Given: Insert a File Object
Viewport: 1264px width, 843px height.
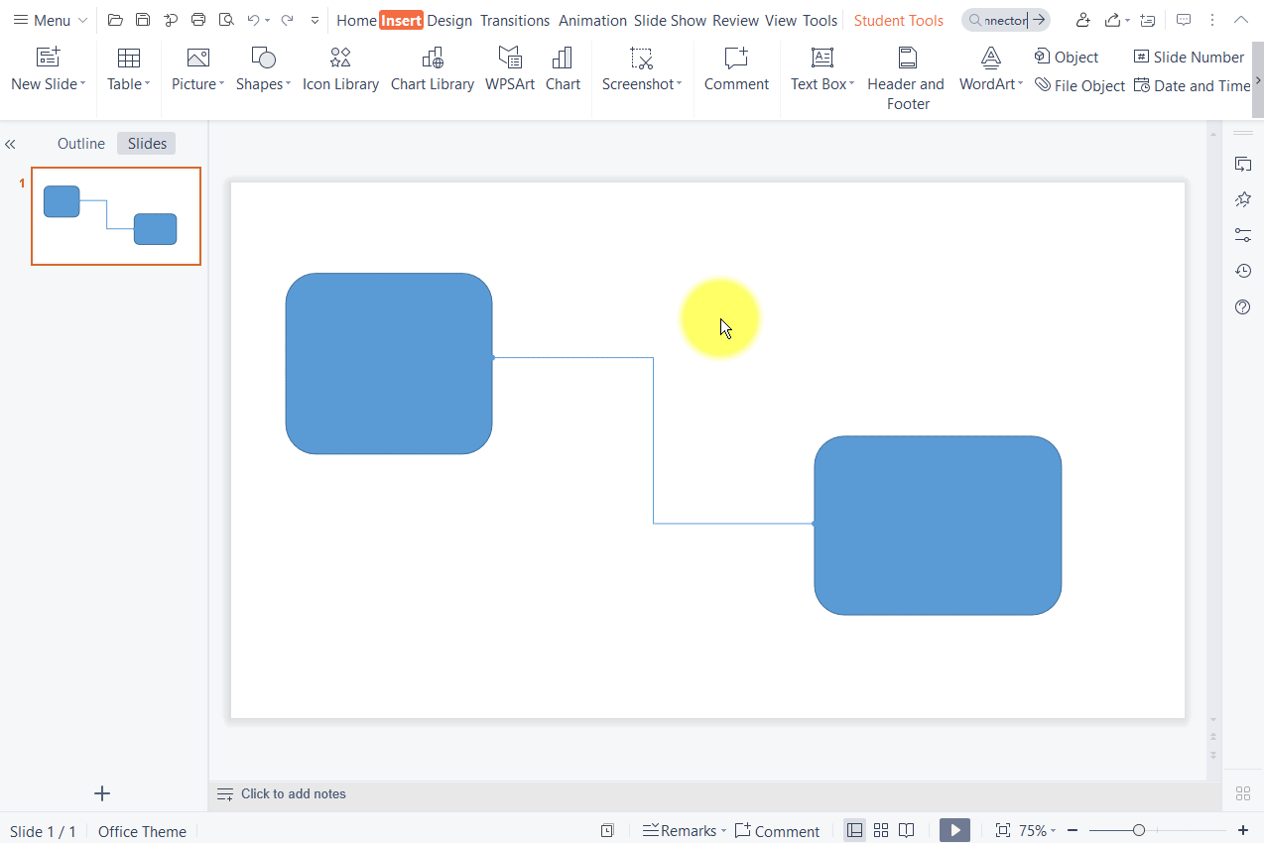Looking at the screenshot, I should click(x=1079, y=85).
